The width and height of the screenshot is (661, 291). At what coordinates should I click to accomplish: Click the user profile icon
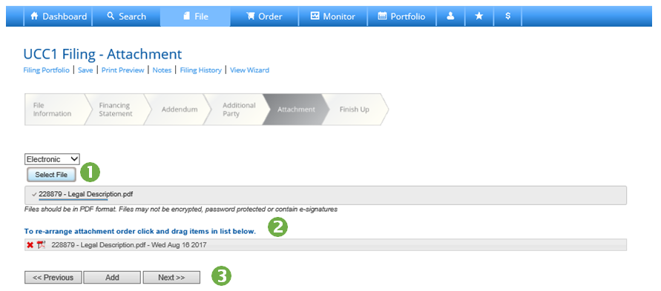(x=450, y=16)
